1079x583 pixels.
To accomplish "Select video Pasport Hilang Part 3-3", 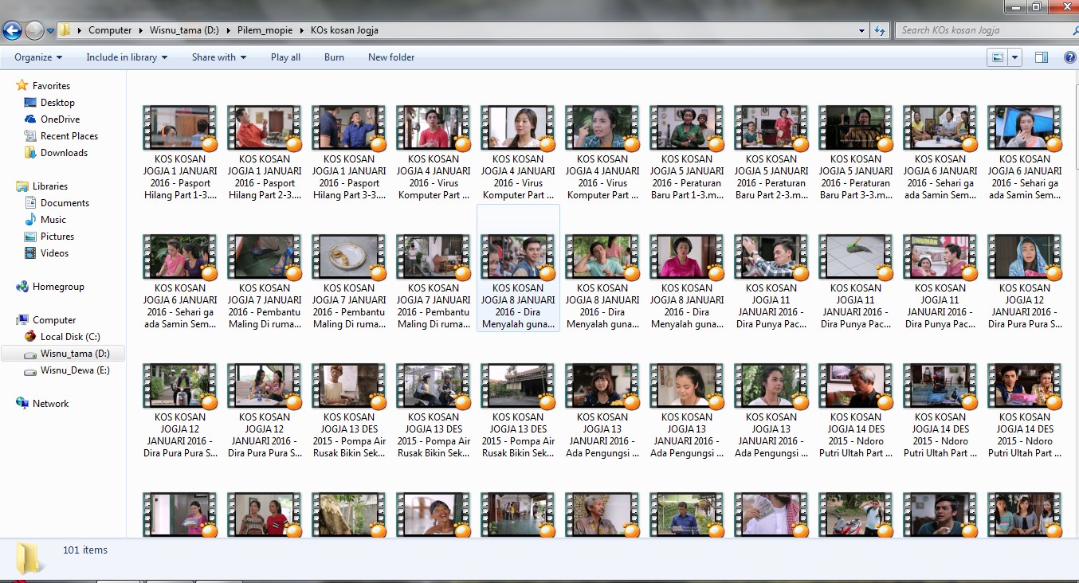I will (x=349, y=152).
